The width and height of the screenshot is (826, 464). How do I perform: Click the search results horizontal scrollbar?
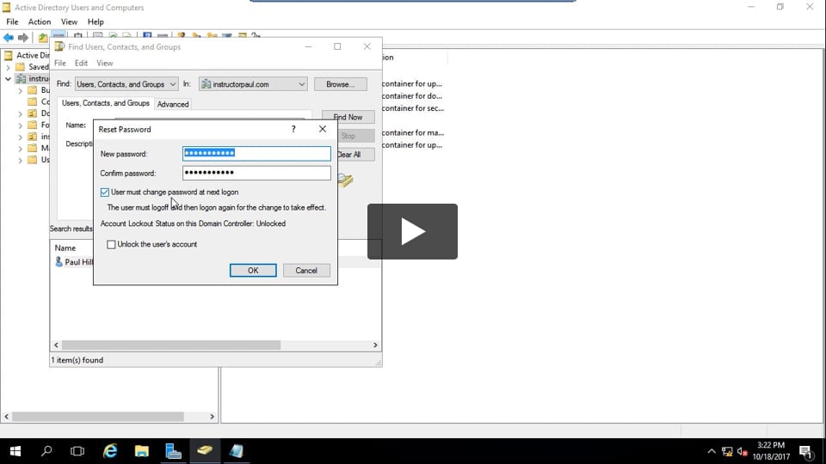coord(172,345)
